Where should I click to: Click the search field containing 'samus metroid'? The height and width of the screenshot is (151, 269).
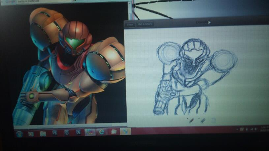click(x=44, y=1)
